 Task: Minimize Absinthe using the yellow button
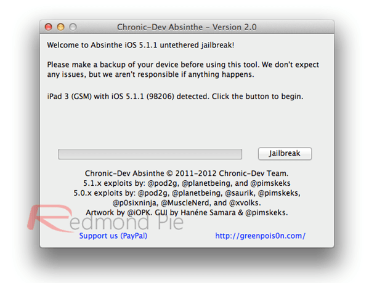(x=61, y=27)
